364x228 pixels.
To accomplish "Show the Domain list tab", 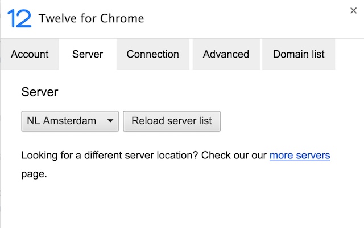I will tap(299, 54).
